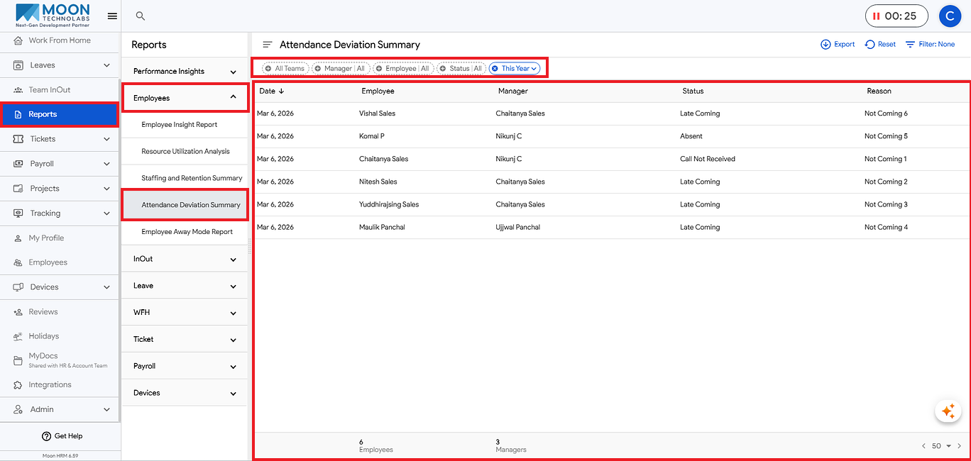The image size is (971, 461).
Task: Click the Get Help link
Action: pyautogui.click(x=62, y=436)
